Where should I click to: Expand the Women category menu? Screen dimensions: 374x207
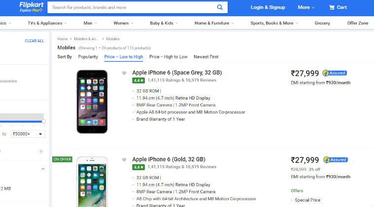coord(123,23)
